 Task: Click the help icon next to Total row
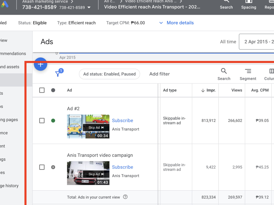click(125, 197)
